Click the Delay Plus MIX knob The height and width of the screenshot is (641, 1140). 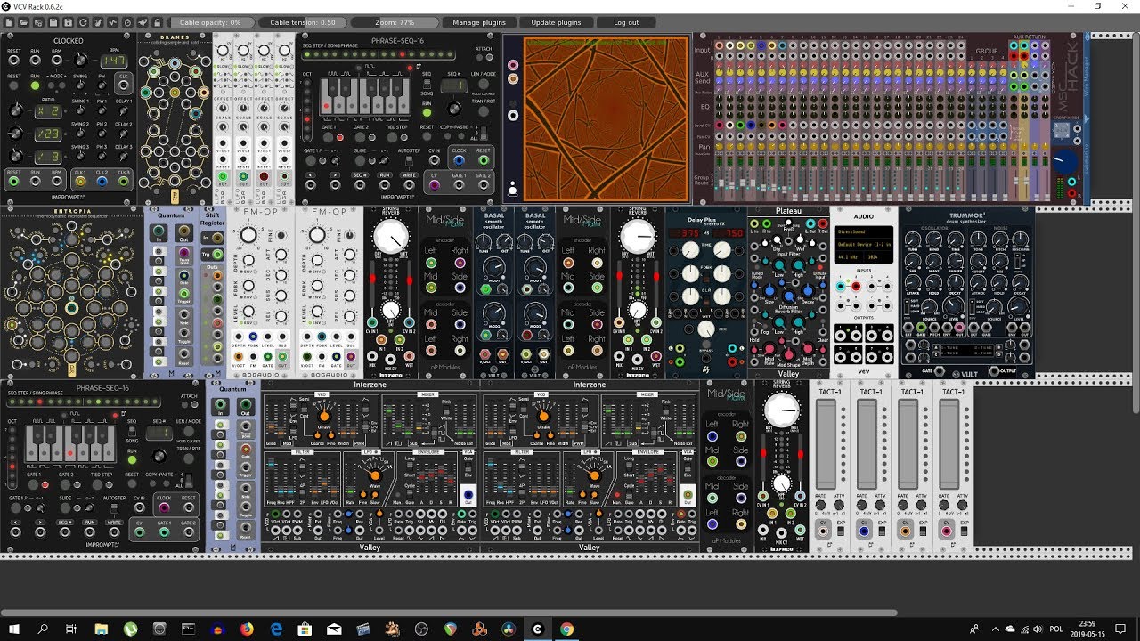(705, 329)
